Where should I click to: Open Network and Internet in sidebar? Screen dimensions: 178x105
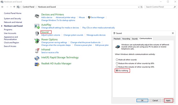coord(13,22)
